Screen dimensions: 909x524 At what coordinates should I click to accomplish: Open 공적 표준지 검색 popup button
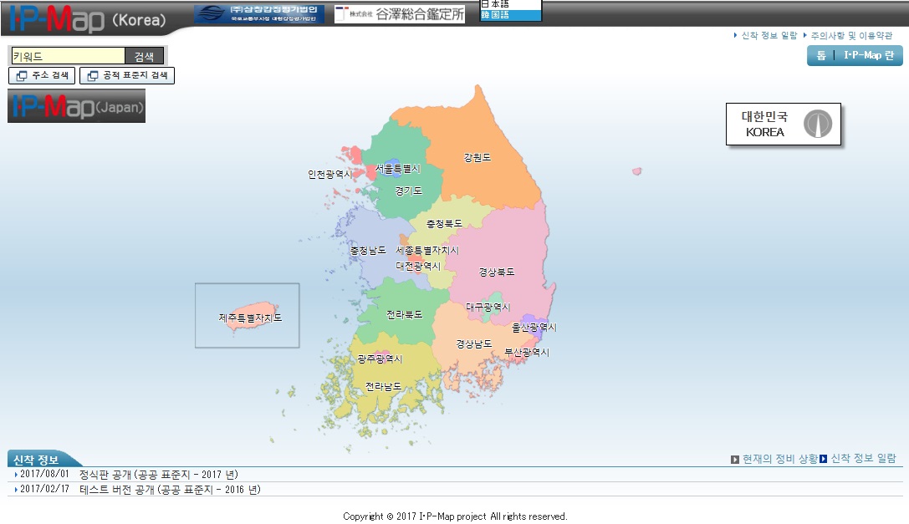click(127, 75)
